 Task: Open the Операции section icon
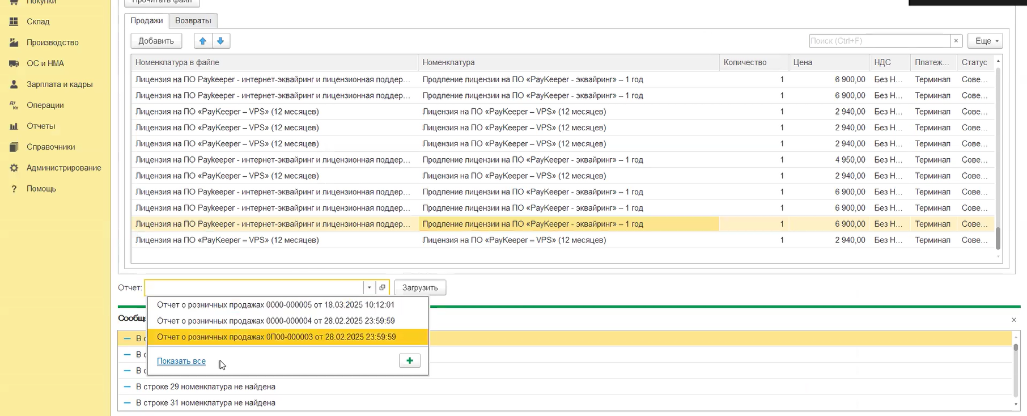tap(14, 105)
